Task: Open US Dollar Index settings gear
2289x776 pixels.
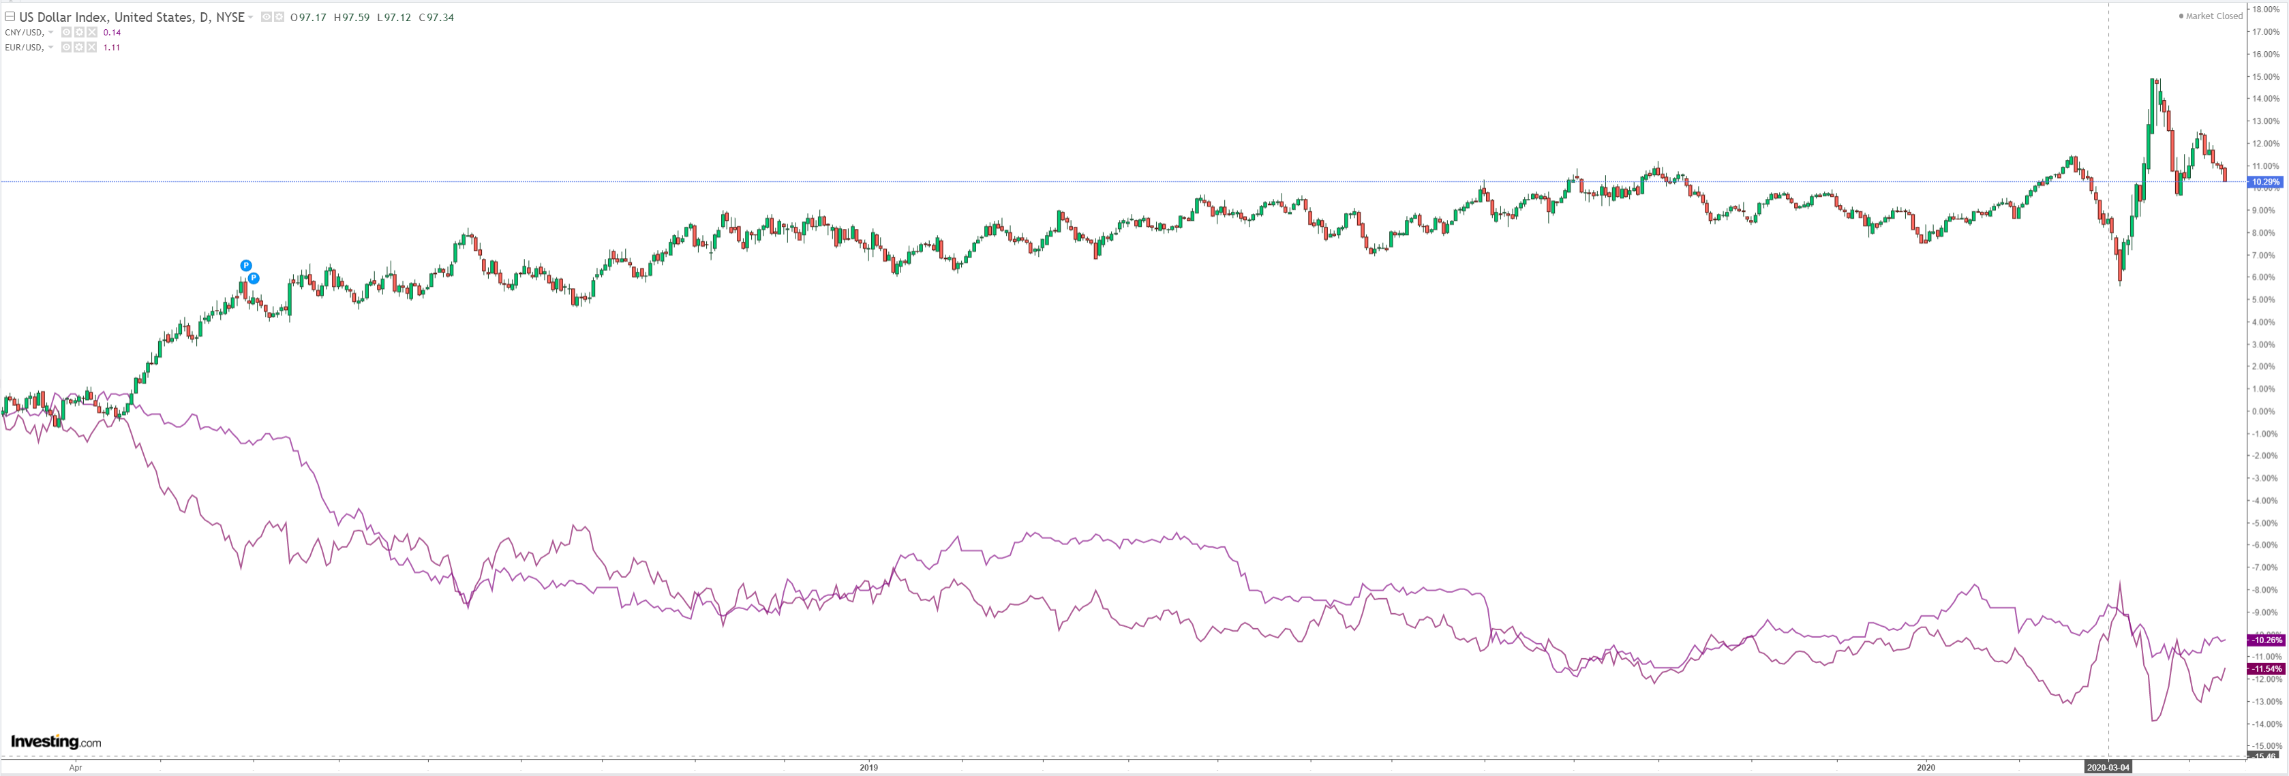Action: click(x=279, y=17)
